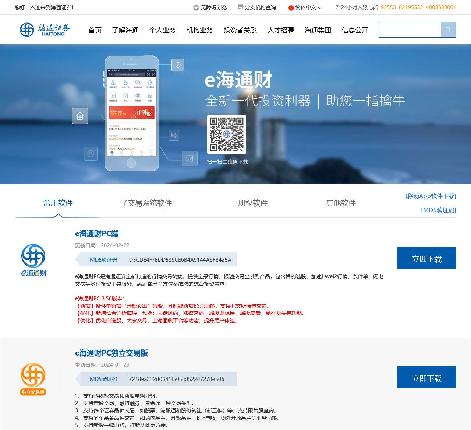
Task: Click the QR code in the banner
Action: click(x=227, y=134)
